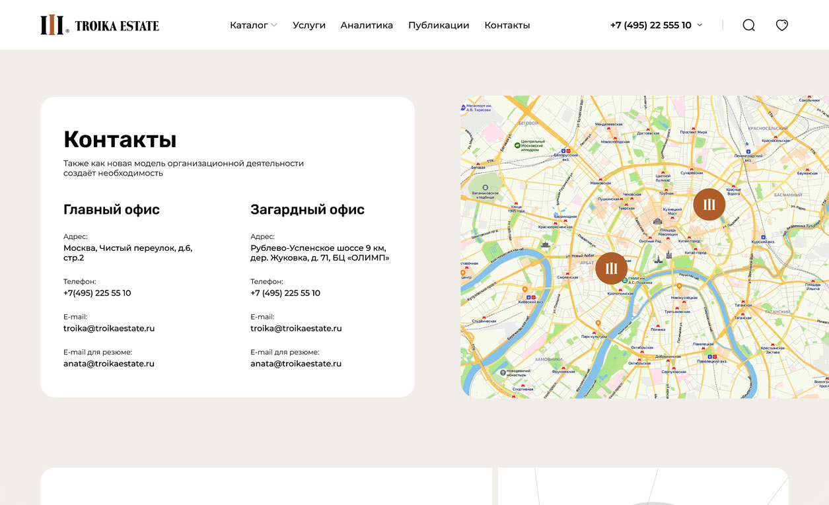Viewport: 829px width, 505px height.
Task: Open the Публикации page
Action: 439,25
